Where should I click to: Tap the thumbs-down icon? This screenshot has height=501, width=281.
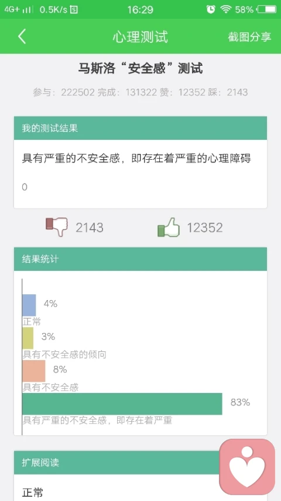(57, 227)
